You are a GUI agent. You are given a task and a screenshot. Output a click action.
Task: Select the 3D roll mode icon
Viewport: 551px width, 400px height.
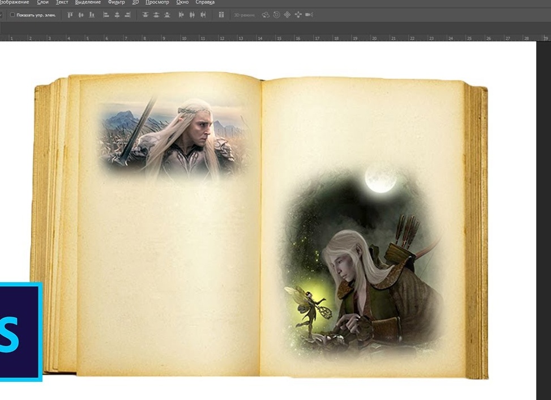[276, 15]
